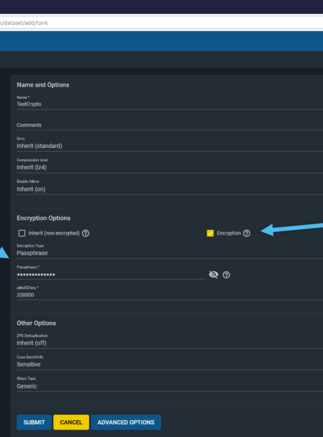Click the ADVANCED OPTIONS button
The image size is (323, 437).
click(126, 422)
